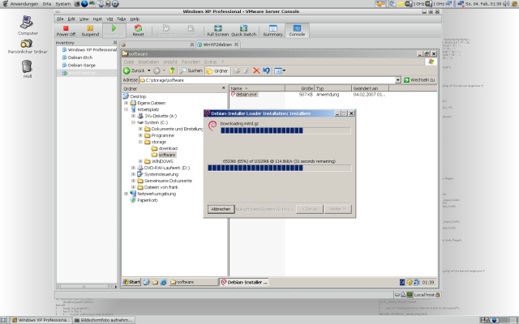Click the Suspend toolbar button
Image resolution: width=519 pixels, height=324 pixels.
(x=90, y=31)
